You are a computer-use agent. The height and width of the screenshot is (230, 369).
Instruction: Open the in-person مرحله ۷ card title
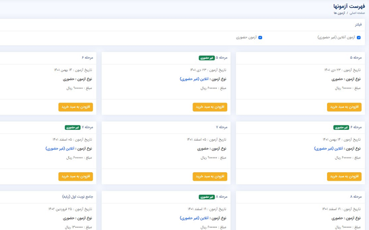coord(221,127)
